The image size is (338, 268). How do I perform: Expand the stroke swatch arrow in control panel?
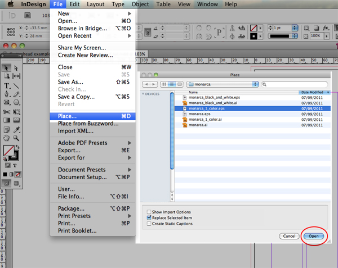260,36
